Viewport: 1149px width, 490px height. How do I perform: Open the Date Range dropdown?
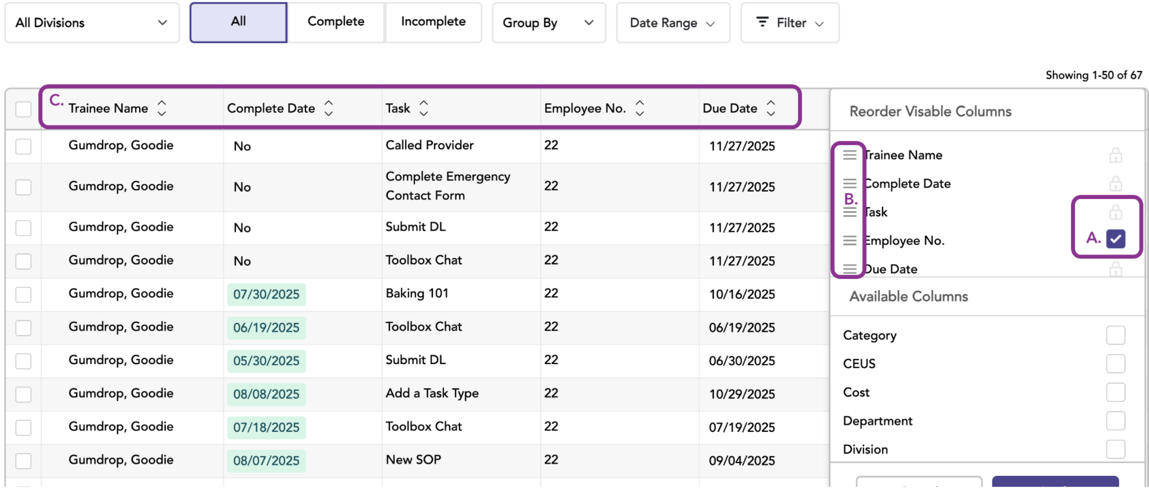(673, 23)
